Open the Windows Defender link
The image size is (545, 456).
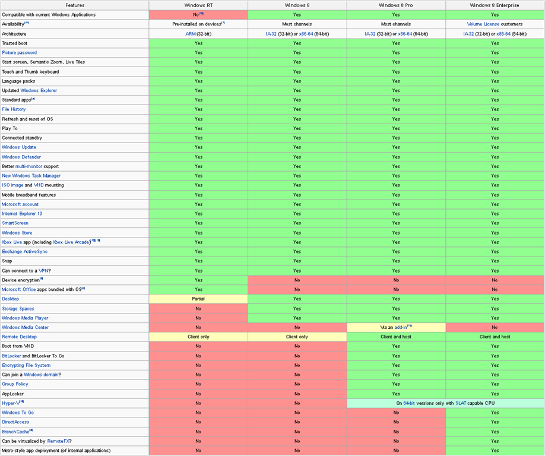(x=21, y=157)
